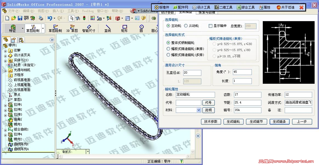
Task: Expand the 注解 node in feature tree
Action: (6, 51)
